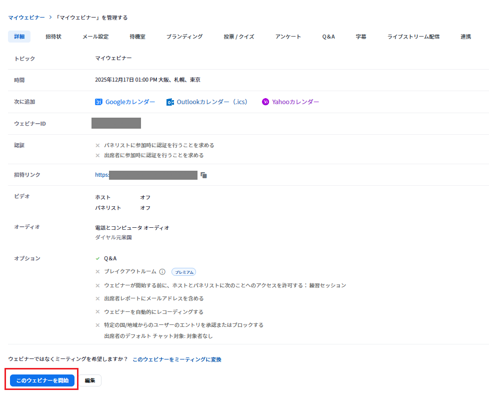Open the 招待状 tab
This screenshot has width=489, height=396.
coord(53,37)
